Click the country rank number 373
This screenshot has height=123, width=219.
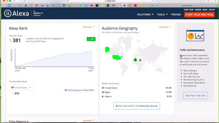pyautogui.click(x=17, y=93)
